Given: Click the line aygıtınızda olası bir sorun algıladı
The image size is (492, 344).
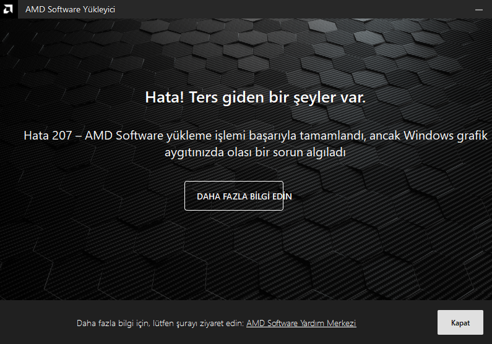Looking at the screenshot, I should click(255, 153).
